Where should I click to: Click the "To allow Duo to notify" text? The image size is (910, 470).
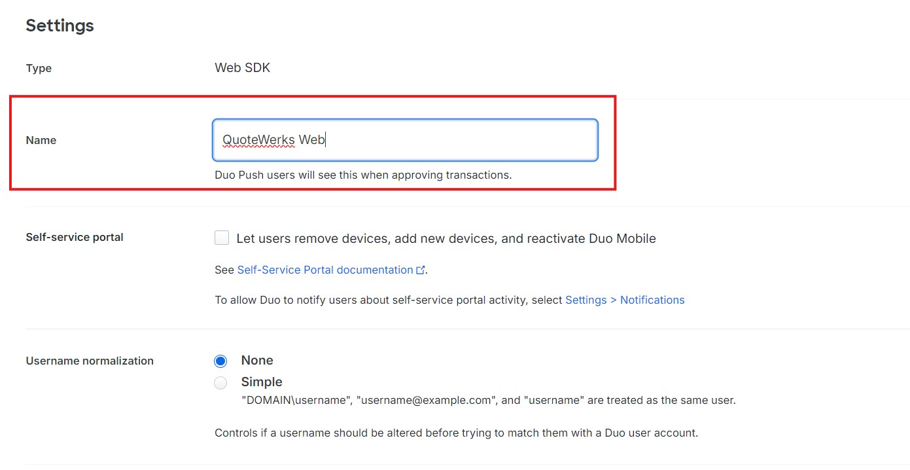click(x=388, y=300)
